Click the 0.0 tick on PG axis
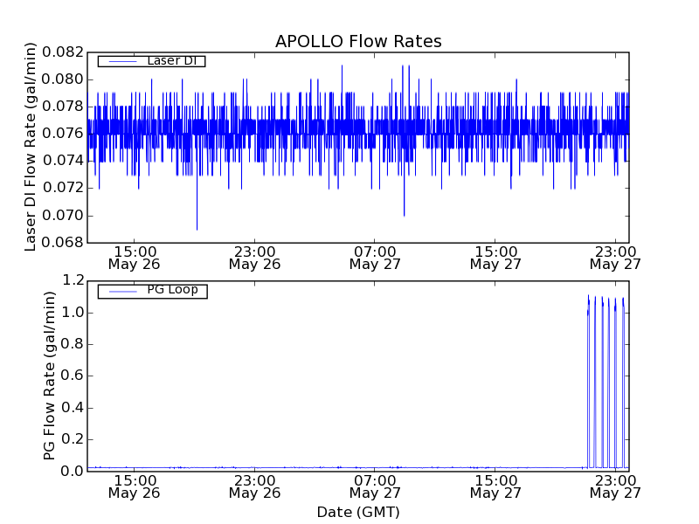Viewport: 699px width, 524px height. tap(73, 472)
